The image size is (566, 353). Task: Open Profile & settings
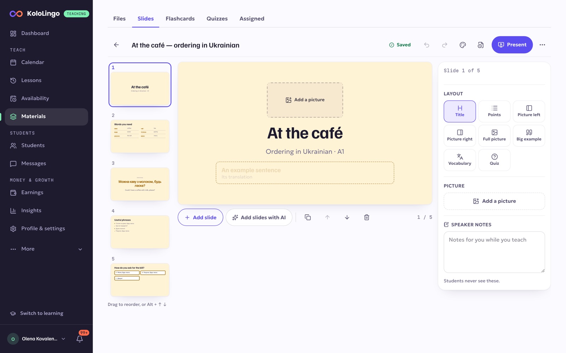[x=46, y=229]
